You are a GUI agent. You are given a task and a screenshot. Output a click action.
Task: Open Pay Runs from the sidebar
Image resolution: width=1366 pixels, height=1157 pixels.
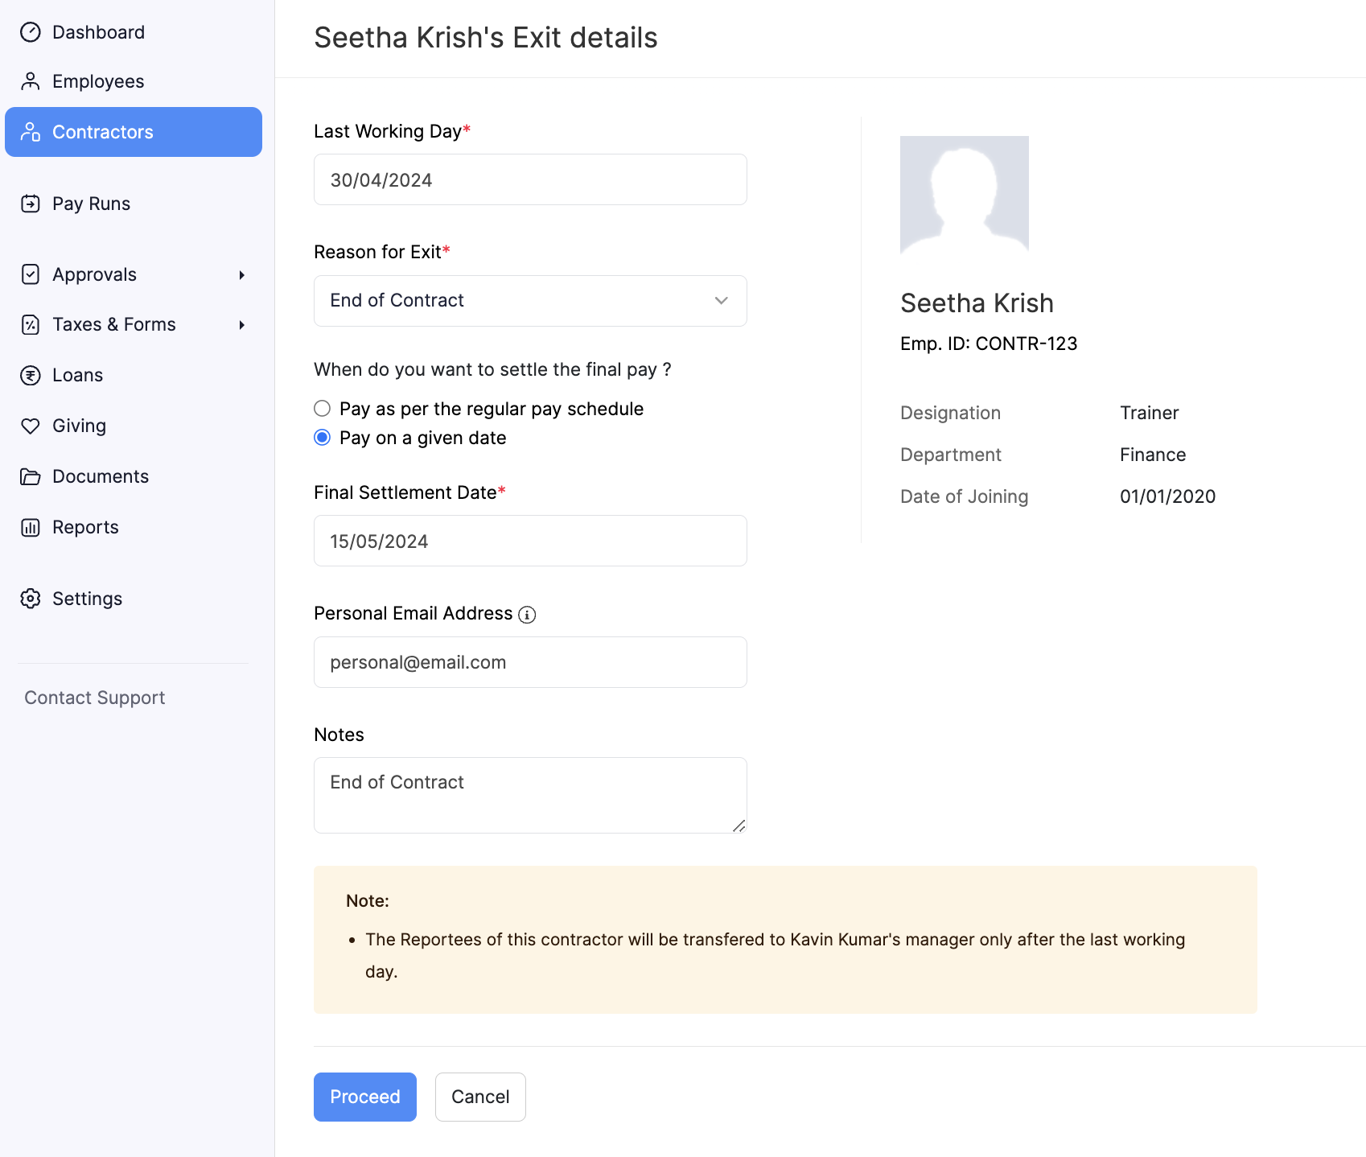[31, 203]
